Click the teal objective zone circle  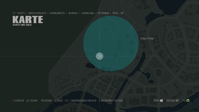pyautogui.click(x=111, y=43)
